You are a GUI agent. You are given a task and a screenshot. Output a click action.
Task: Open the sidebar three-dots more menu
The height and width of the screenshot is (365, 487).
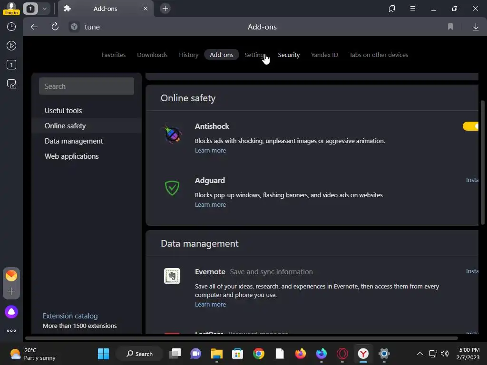(x=11, y=331)
